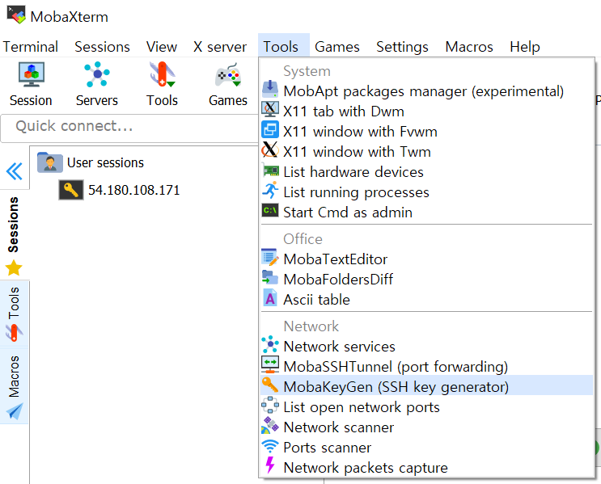Image resolution: width=601 pixels, height=484 pixels.
Task: Collapse the sidebar with the double chevron
Action: [15, 171]
